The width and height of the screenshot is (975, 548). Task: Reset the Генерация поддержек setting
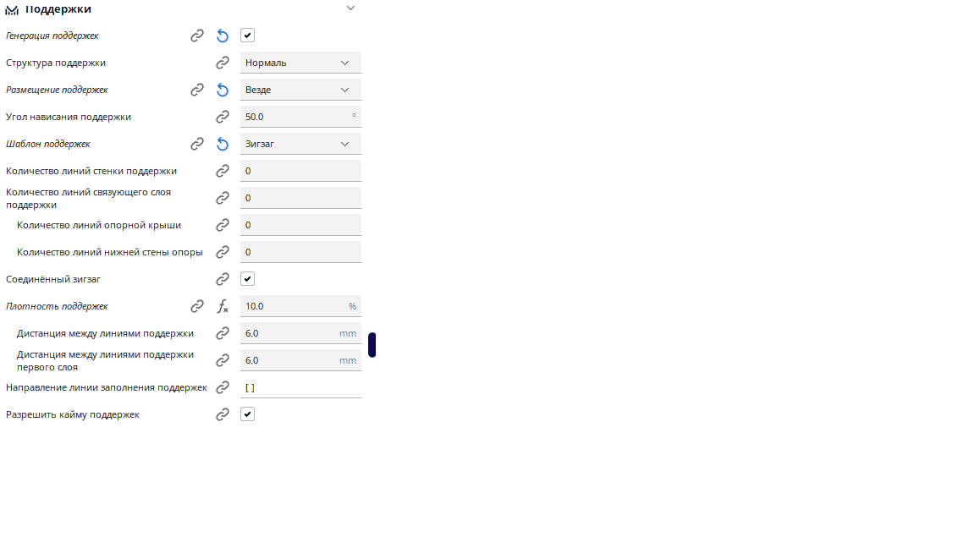222,36
